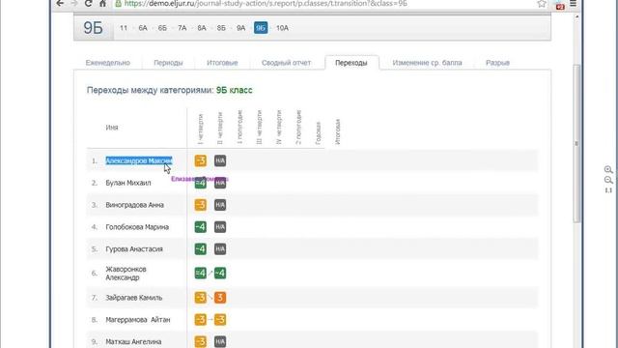Click student name Виноградова Анна
Viewport: 618px width, 348px height.
(134, 205)
